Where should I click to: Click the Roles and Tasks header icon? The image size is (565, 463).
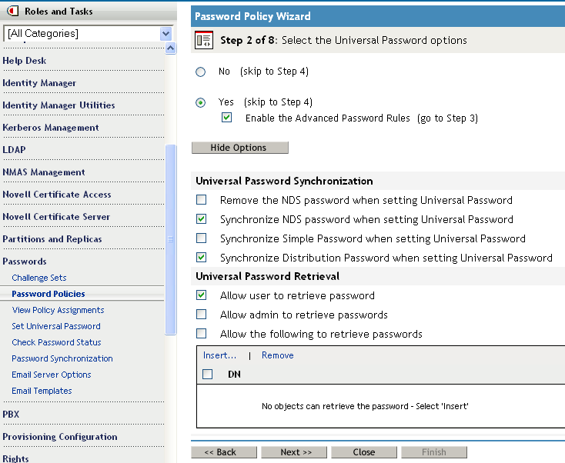(x=12, y=12)
